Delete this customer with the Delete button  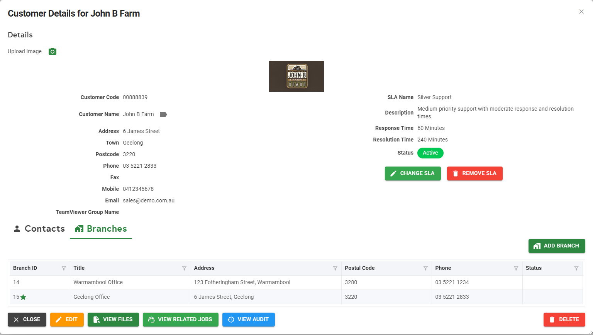[x=564, y=320]
